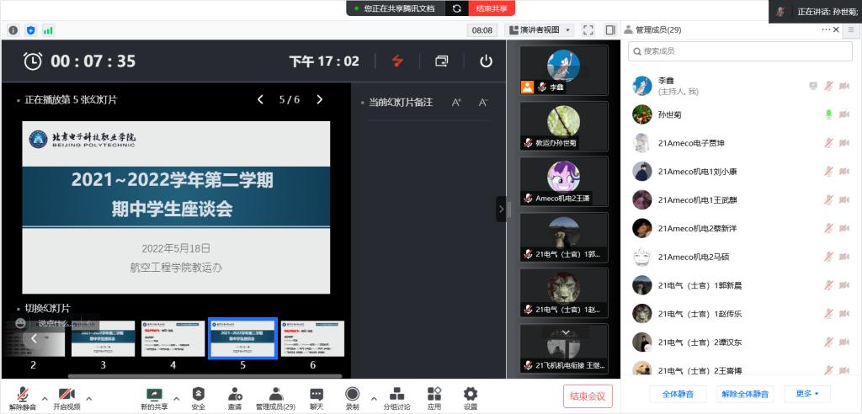Click the end slideshow power icon
Screen dimensions: 862x414
click(486, 61)
